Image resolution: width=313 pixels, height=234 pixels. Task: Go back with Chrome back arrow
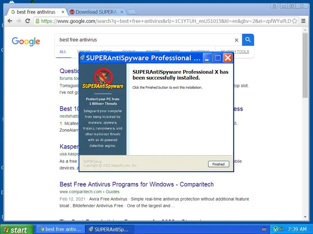click(10, 21)
